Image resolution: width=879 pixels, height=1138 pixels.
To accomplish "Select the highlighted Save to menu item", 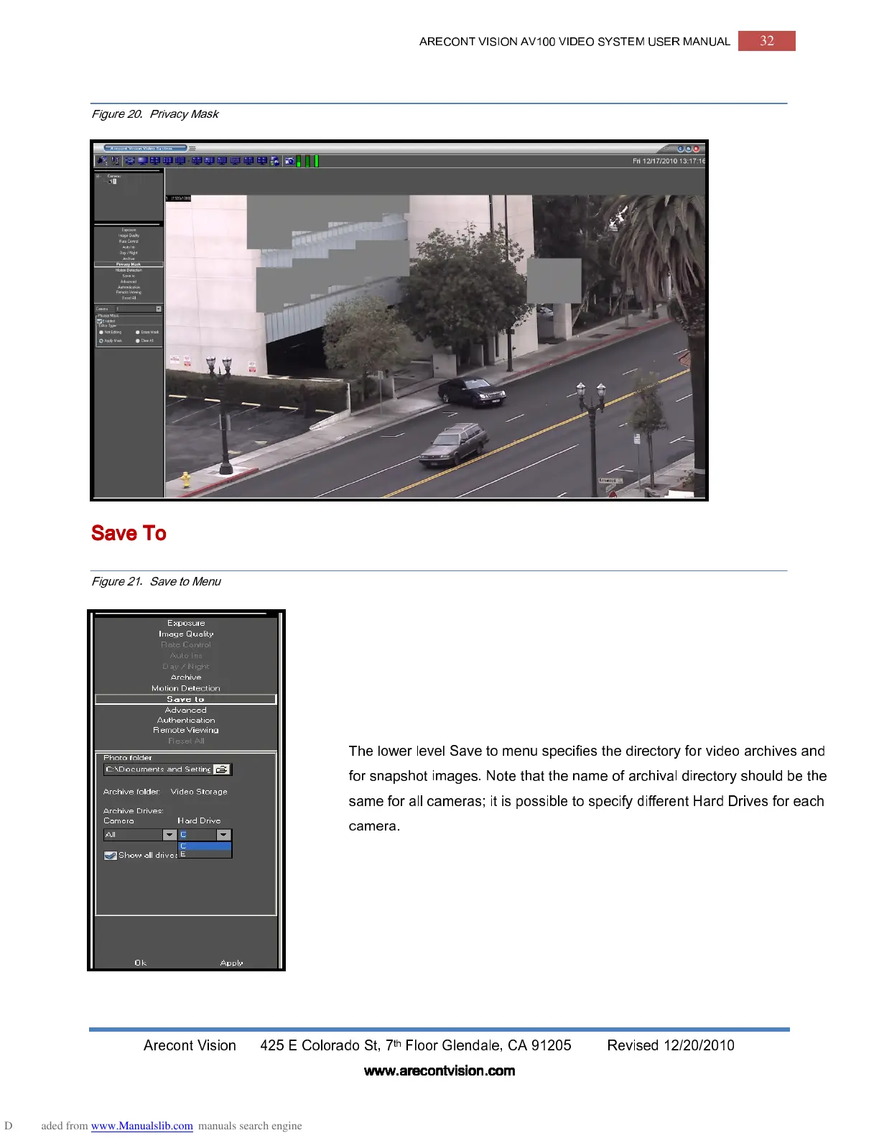I will 186,699.
